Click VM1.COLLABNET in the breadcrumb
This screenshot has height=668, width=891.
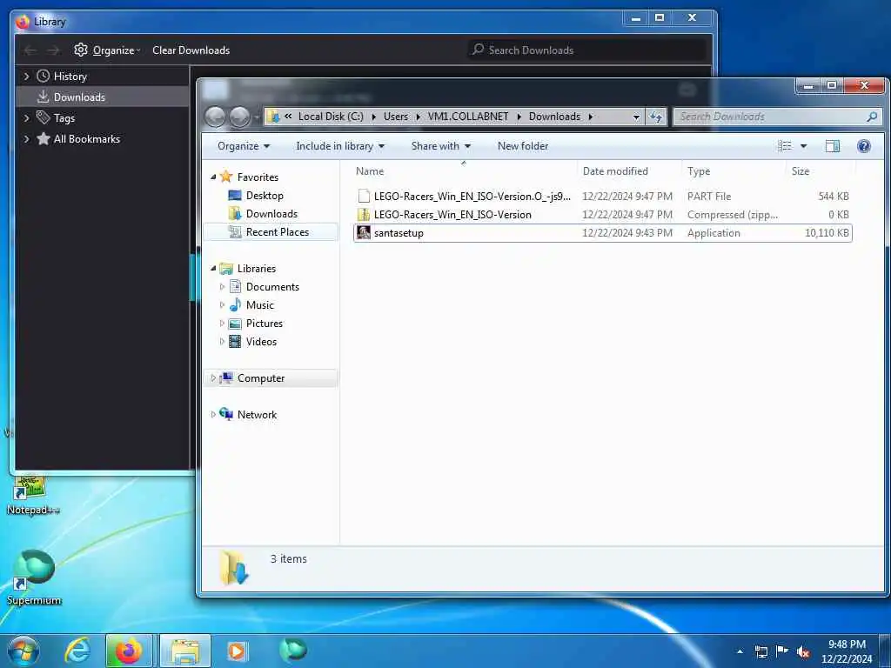click(x=468, y=117)
